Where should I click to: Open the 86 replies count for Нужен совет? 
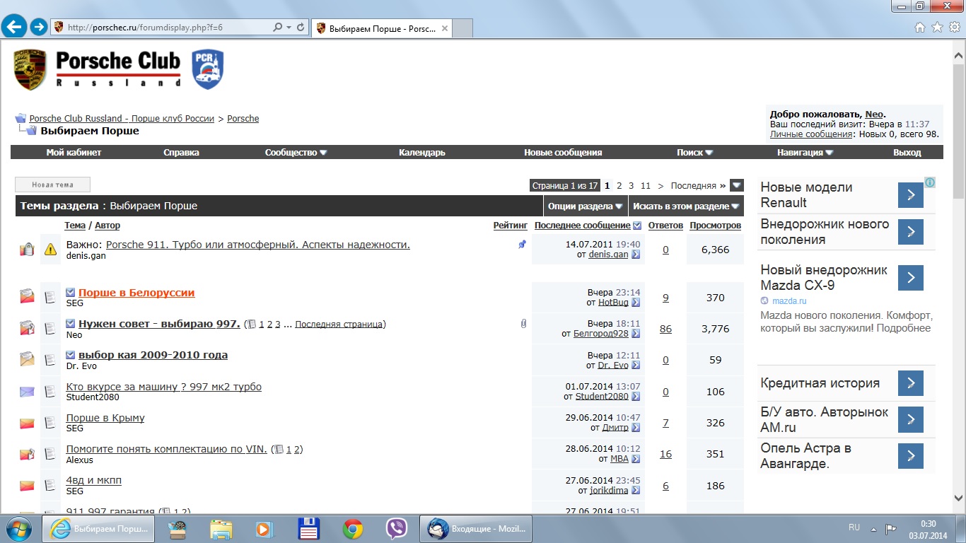665,329
